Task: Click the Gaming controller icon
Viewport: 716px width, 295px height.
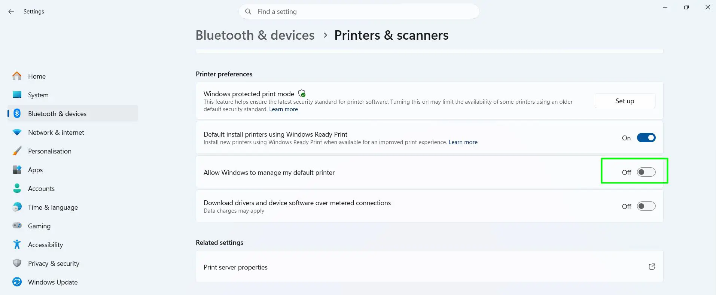Action: tap(17, 225)
